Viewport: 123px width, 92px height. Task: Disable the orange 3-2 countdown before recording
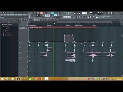(x=42, y=13)
